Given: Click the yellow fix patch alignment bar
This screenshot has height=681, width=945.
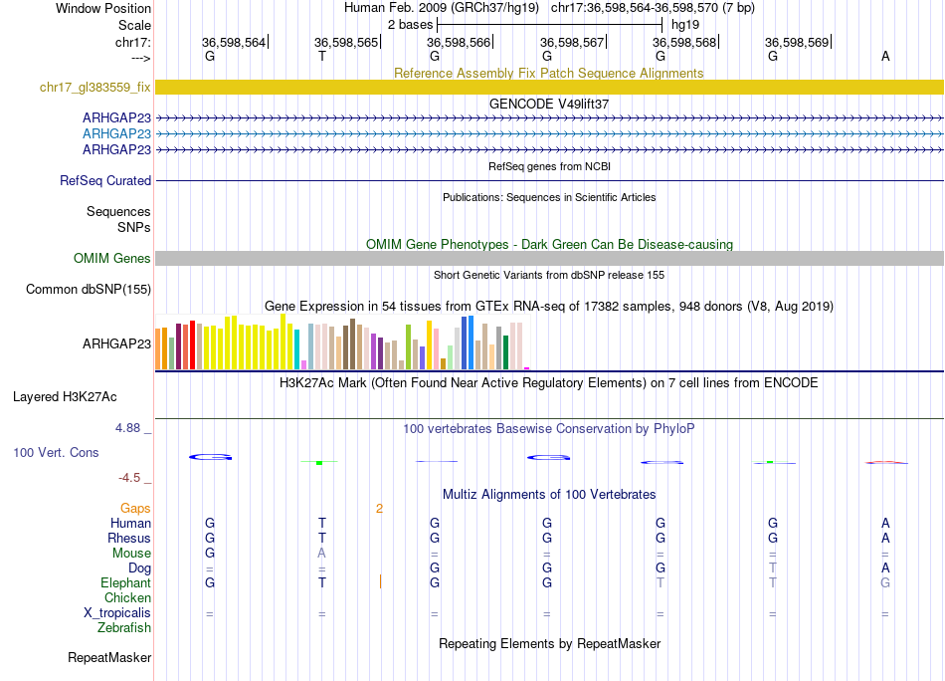Looking at the screenshot, I should pyautogui.click(x=549, y=87).
